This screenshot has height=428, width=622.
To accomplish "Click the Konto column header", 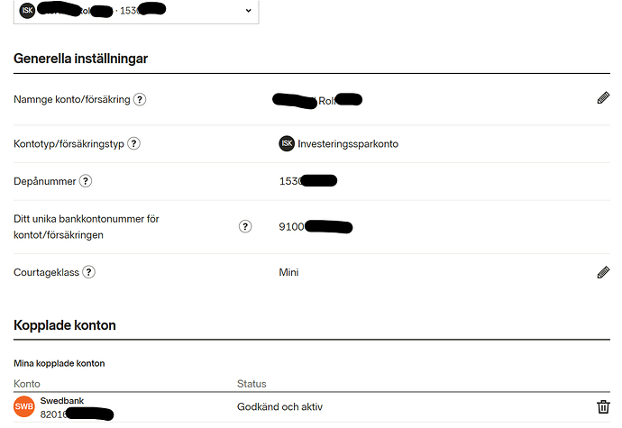I will pyautogui.click(x=27, y=384).
